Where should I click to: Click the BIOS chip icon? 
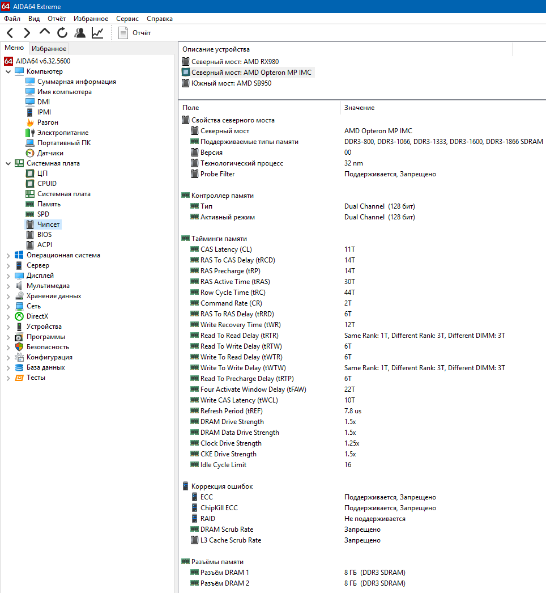pos(30,235)
